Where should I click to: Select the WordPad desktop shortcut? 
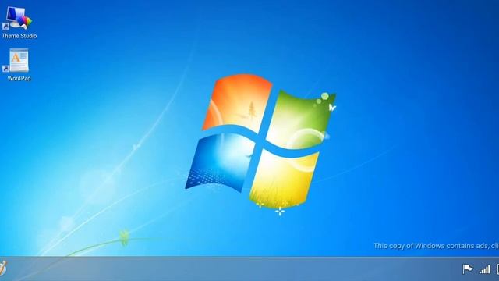coord(19,65)
